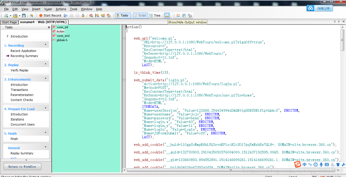Open the Parameterization task link
The height and width of the screenshot is (177, 346).
(22, 95)
